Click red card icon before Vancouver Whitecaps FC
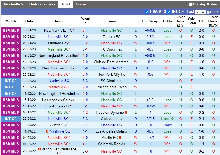This screenshot has height=155, width=220. [39, 149]
